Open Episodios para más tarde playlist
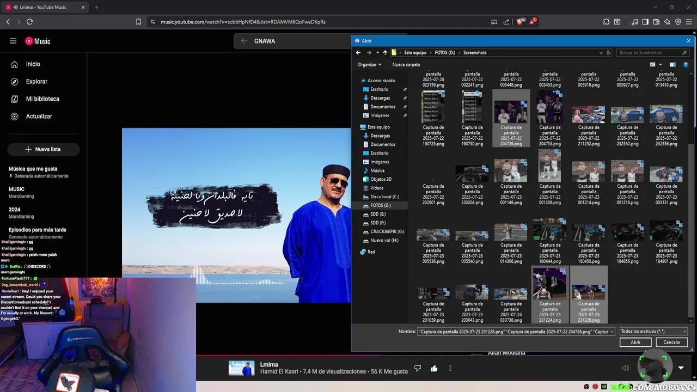697x392 pixels. [x=38, y=233]
